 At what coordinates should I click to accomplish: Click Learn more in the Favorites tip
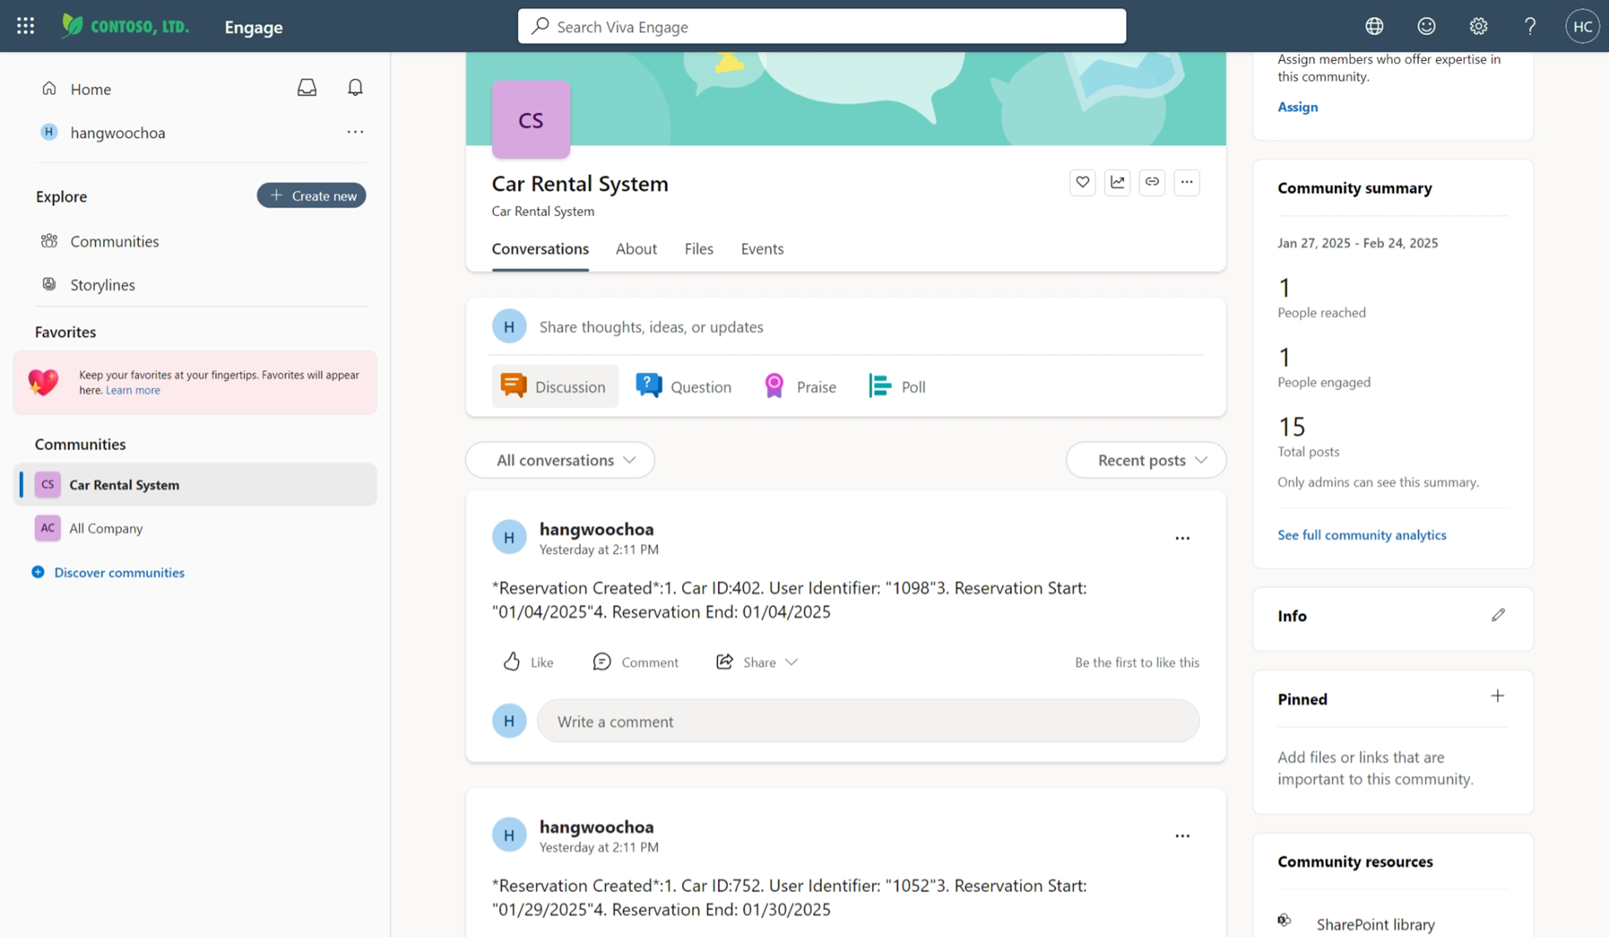133,390
